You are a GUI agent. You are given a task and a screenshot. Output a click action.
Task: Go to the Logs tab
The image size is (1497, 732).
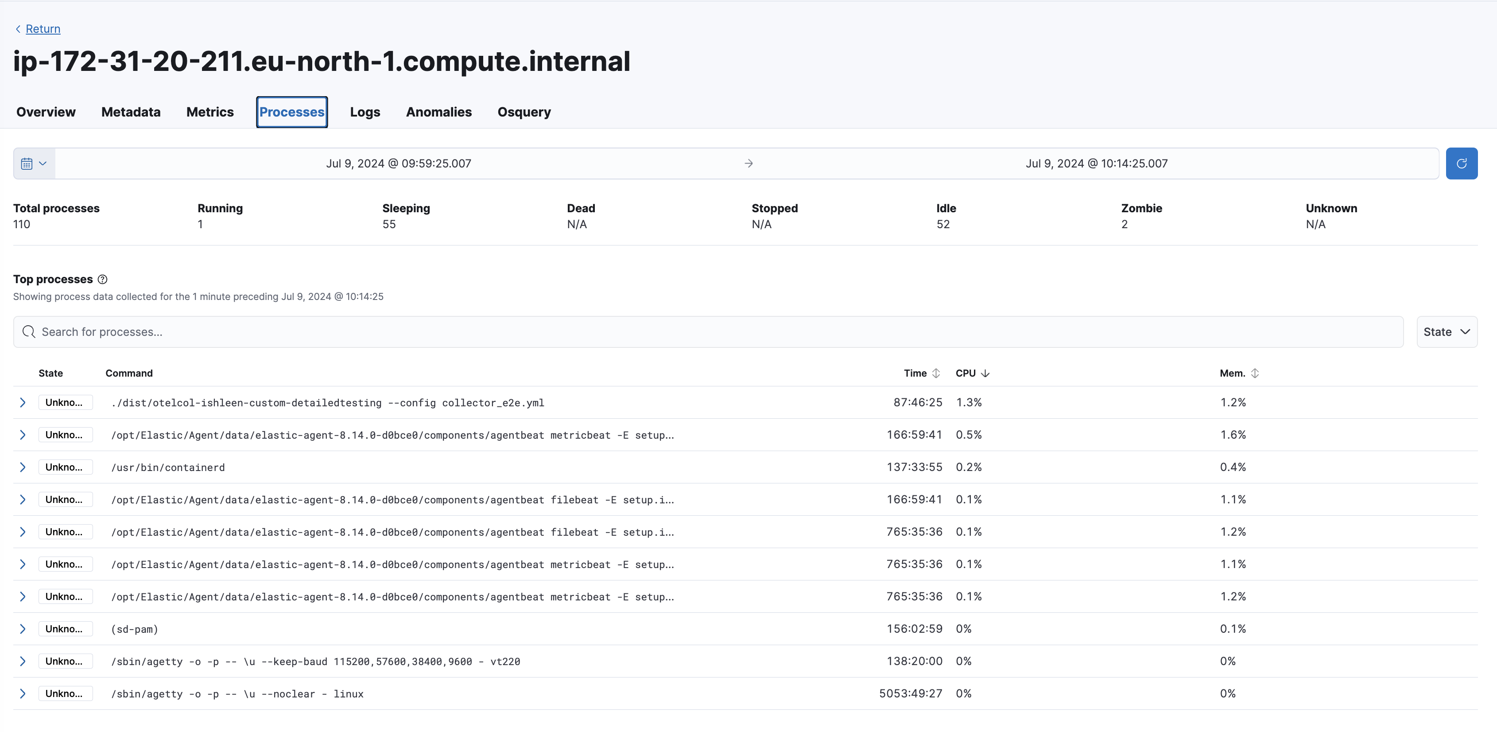coord(365,112)
